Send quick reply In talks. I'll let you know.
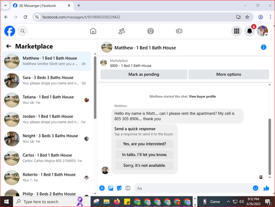This screenshot has height=207, width=275. [x=145, y=155]
